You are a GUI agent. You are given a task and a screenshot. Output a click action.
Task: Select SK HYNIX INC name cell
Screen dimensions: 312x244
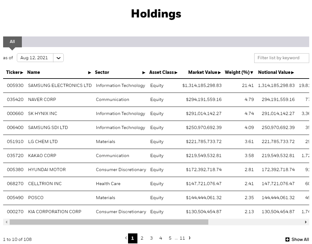(42, 113)
